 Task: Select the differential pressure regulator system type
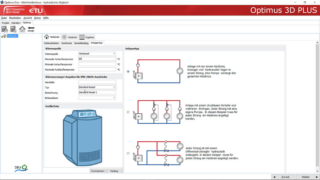(128, 153)
